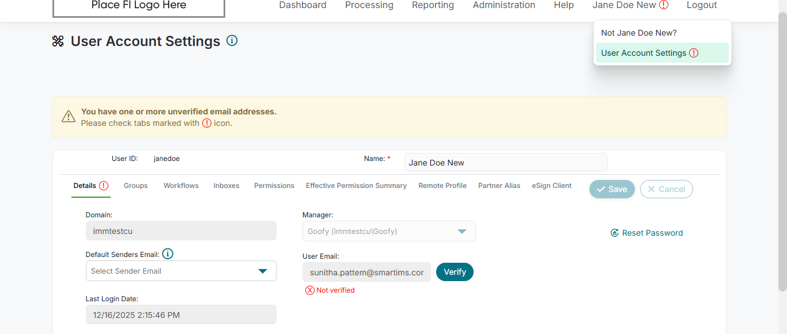The image size is (787, 334).
Task: Open the Effective Permission Summary tab
Action: tap(356, 186)
